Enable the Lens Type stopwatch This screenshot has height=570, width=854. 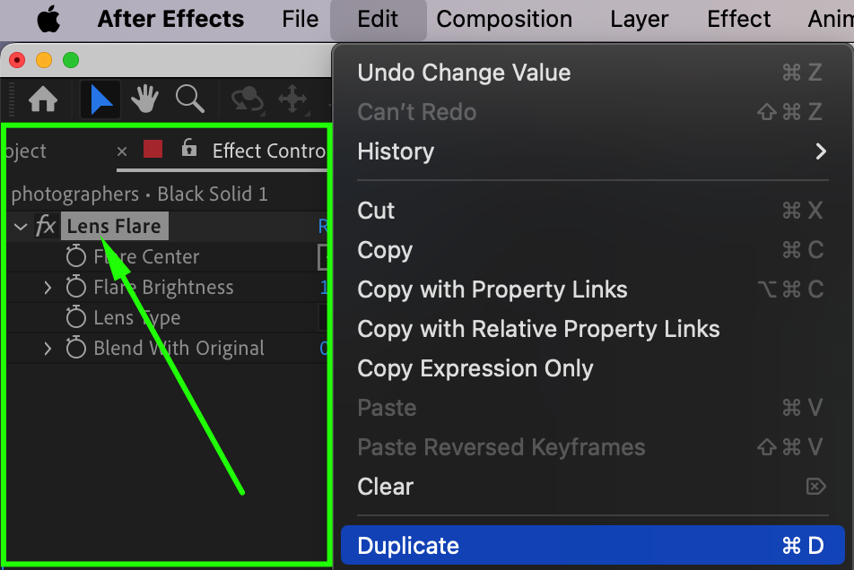76,318
